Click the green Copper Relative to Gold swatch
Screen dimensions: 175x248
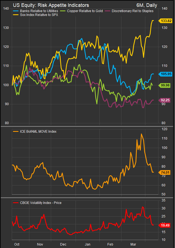[64, 11]
